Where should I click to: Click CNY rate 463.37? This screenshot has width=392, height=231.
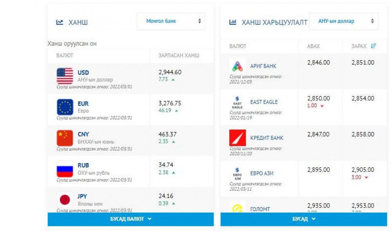point(167,134)
